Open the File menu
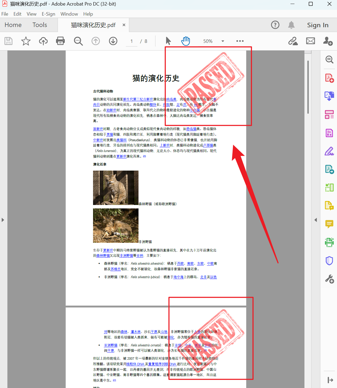The image size is (337, 388). coord(5,14)
